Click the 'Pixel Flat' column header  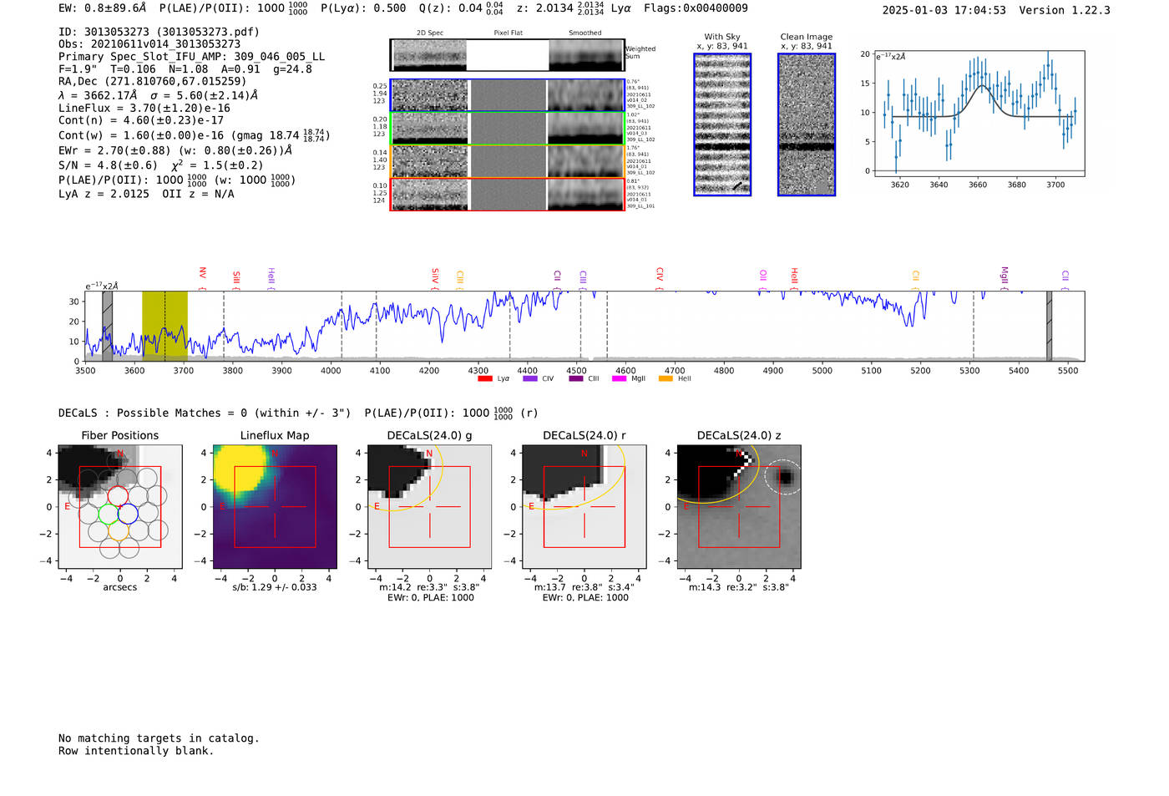coord(509,33)
